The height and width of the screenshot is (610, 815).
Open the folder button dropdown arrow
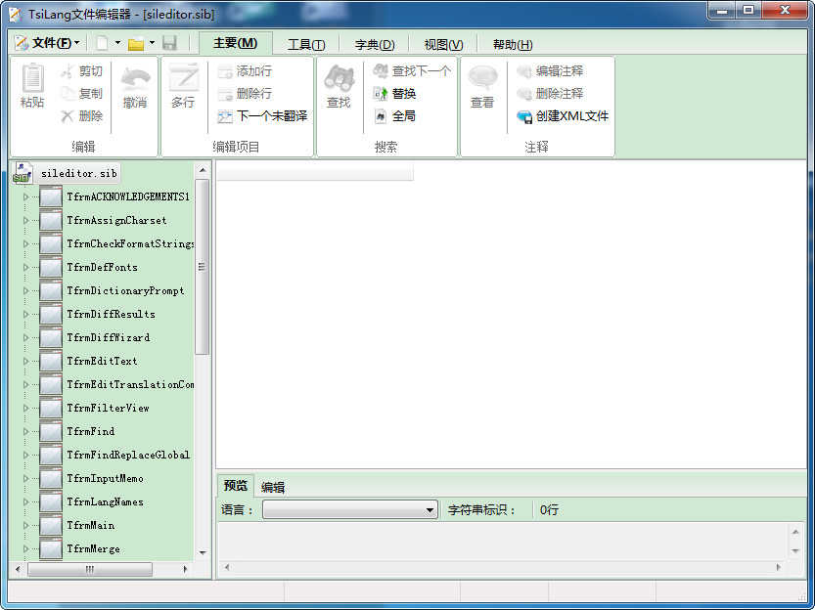[153, 43]
